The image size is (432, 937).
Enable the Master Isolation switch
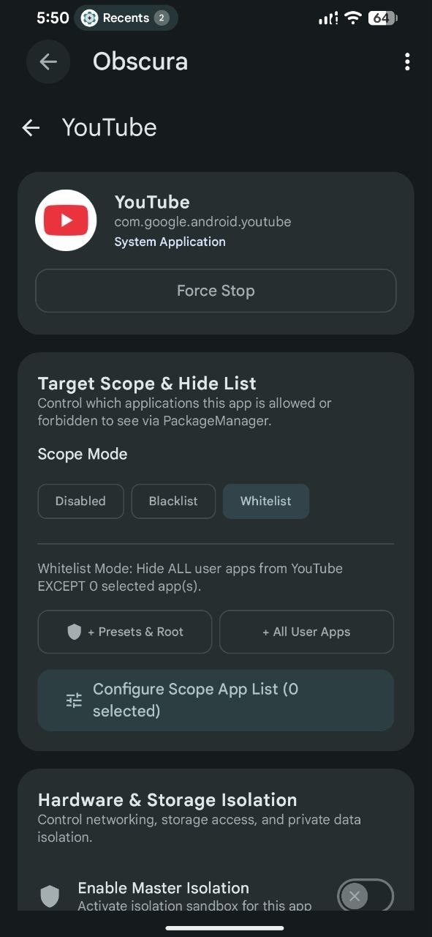365,896
